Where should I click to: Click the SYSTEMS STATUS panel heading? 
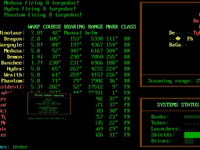point(178,105)
